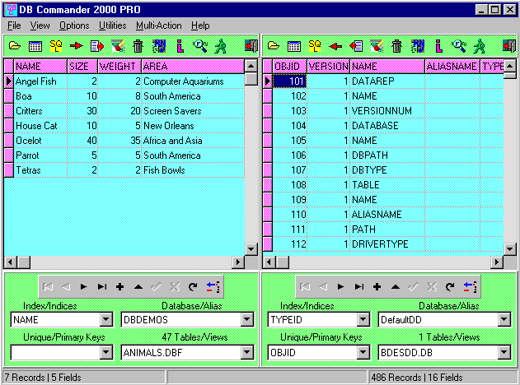Image resolution: width=520 pixels, height=385 pixels.
Task: Open the File menu
Action: pyautogui.click(x=14, y=26)
